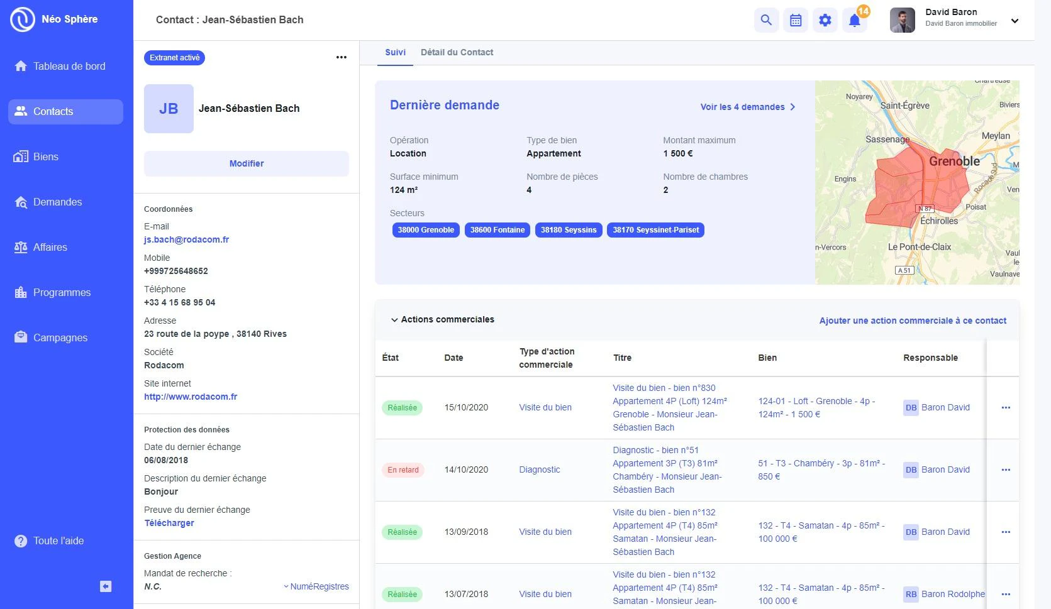Open the search magnifier icon

pyautogui.click(x=766, y=20)
